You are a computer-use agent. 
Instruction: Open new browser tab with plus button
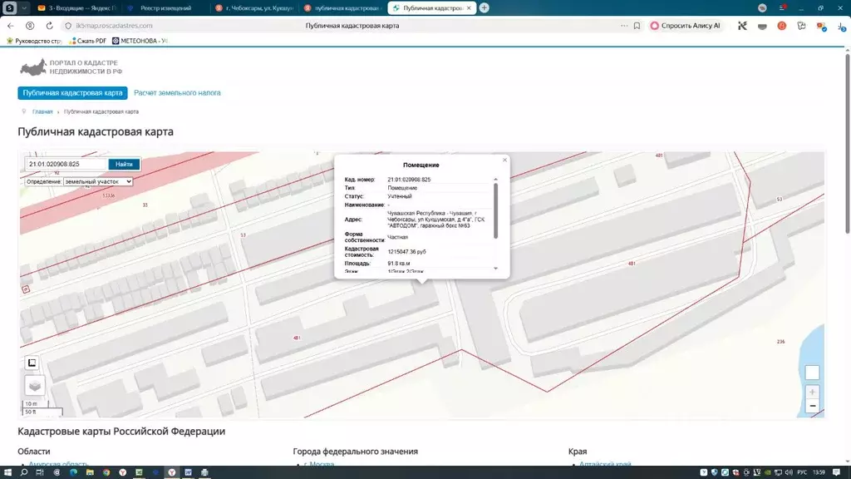pos(485,7)
